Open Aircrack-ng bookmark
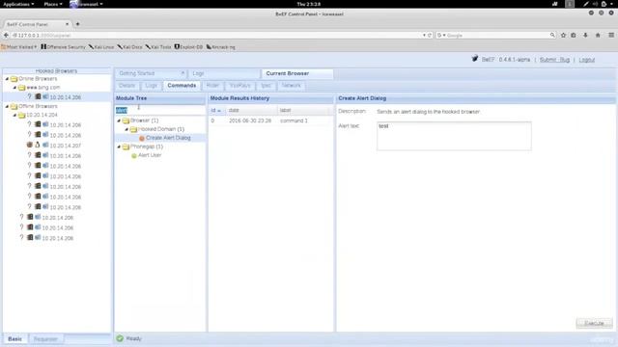The width and height of the screenshot is (618, 347). pos(221,47)
